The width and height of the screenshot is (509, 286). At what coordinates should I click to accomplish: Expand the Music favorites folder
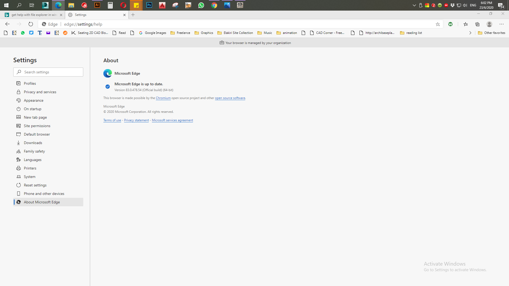(x=265, y=33)
